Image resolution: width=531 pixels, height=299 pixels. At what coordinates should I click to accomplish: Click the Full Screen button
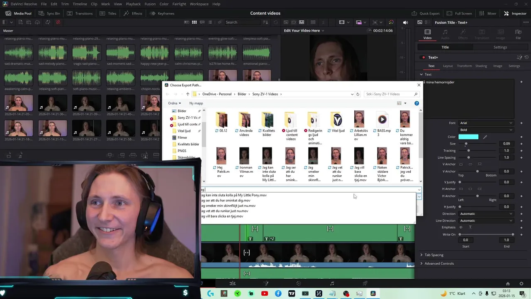459,13
